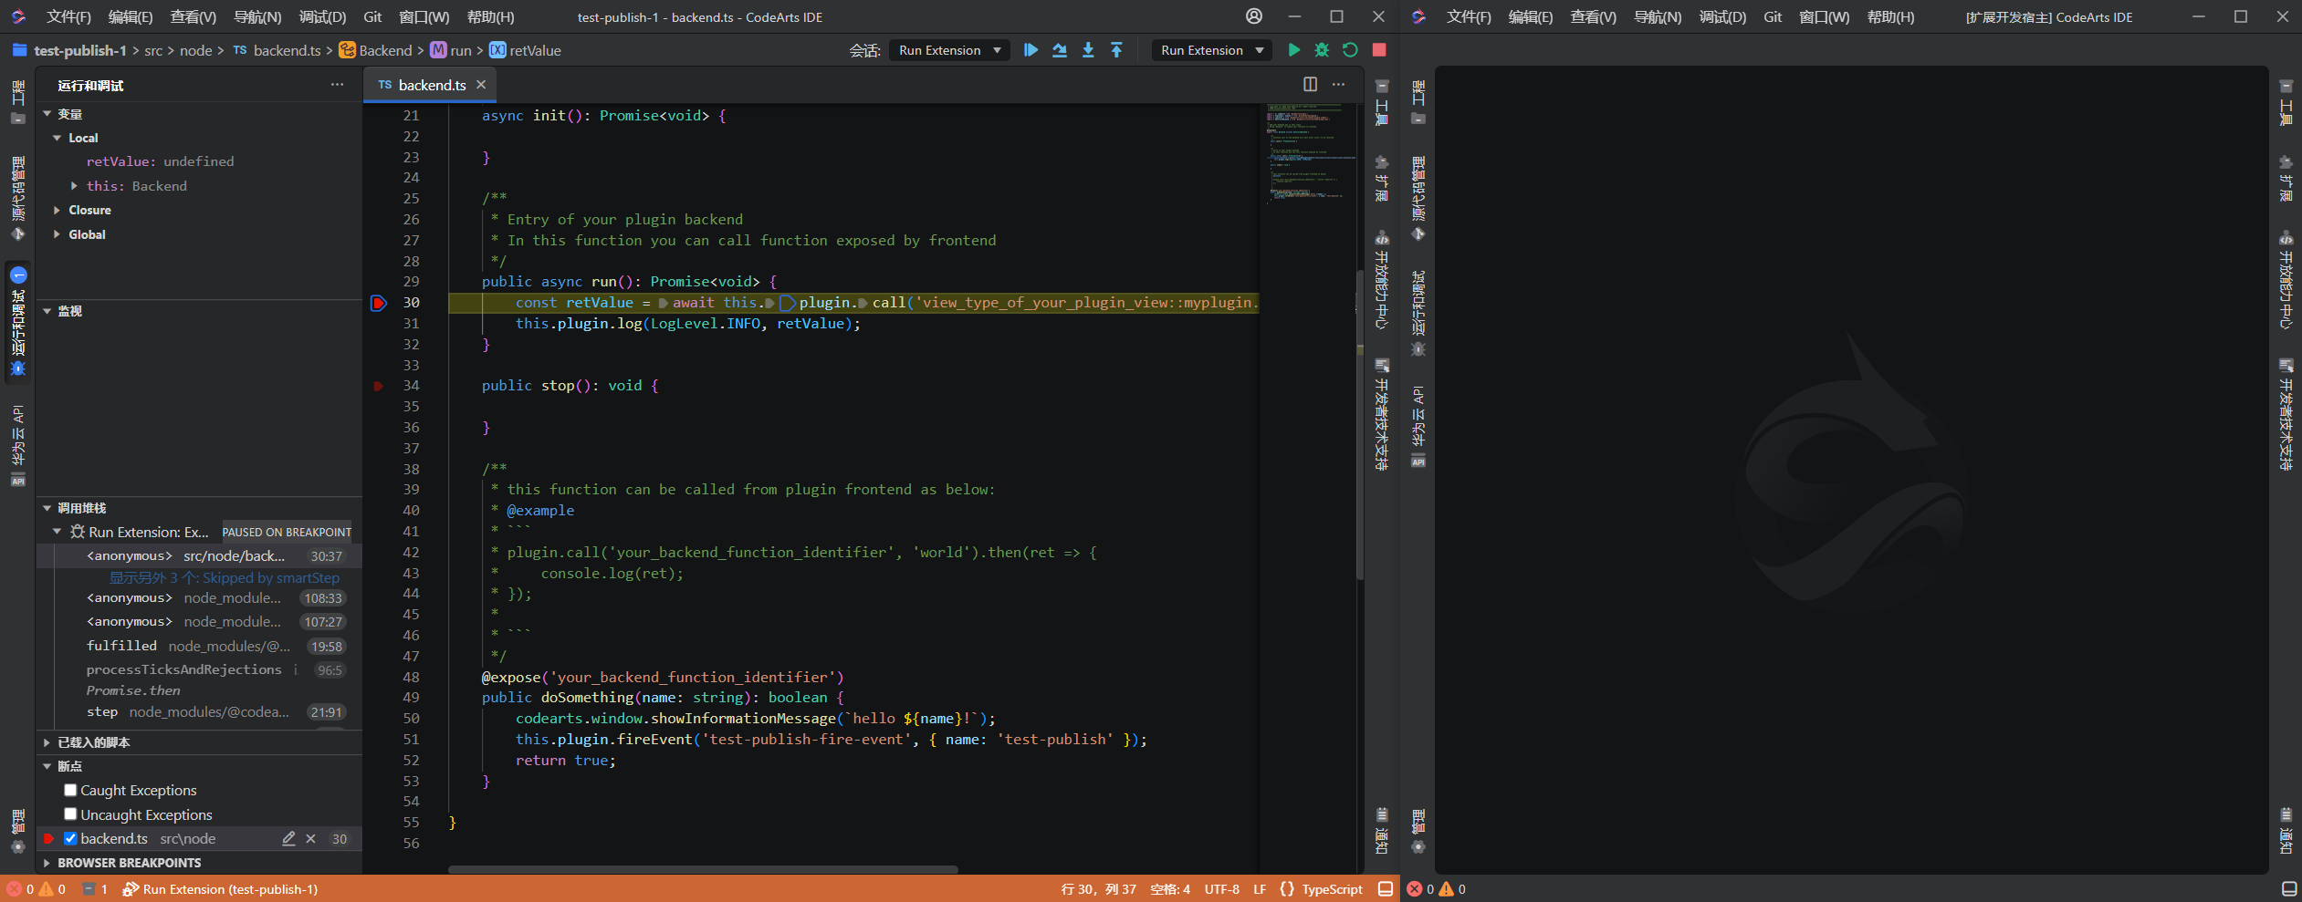Edit the backend.ts breakpoint with the pencil icon
Screen dimensions: 2302x902
pos(288,838)
